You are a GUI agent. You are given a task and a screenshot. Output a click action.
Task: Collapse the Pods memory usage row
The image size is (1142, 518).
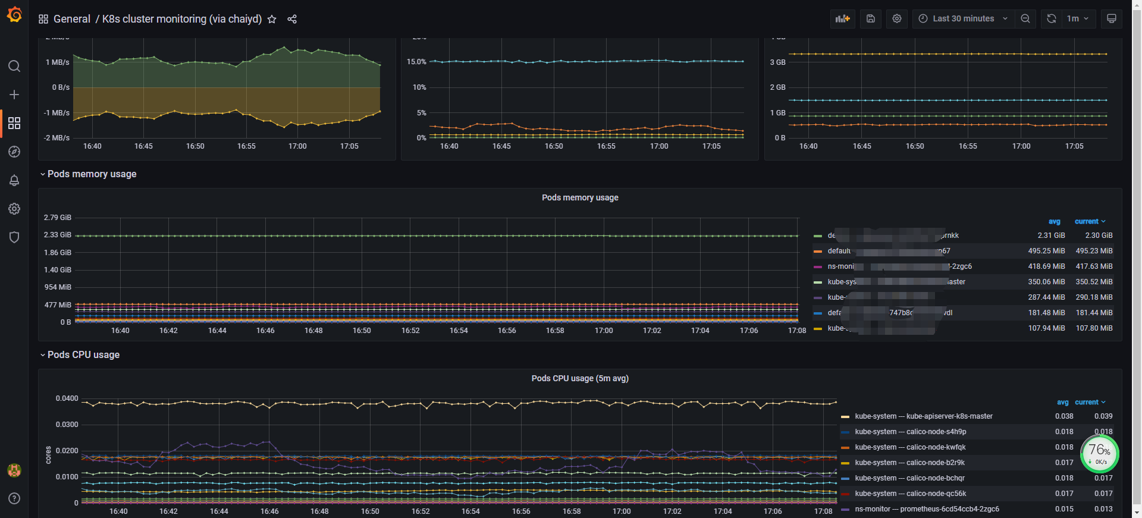click(89, 174)
